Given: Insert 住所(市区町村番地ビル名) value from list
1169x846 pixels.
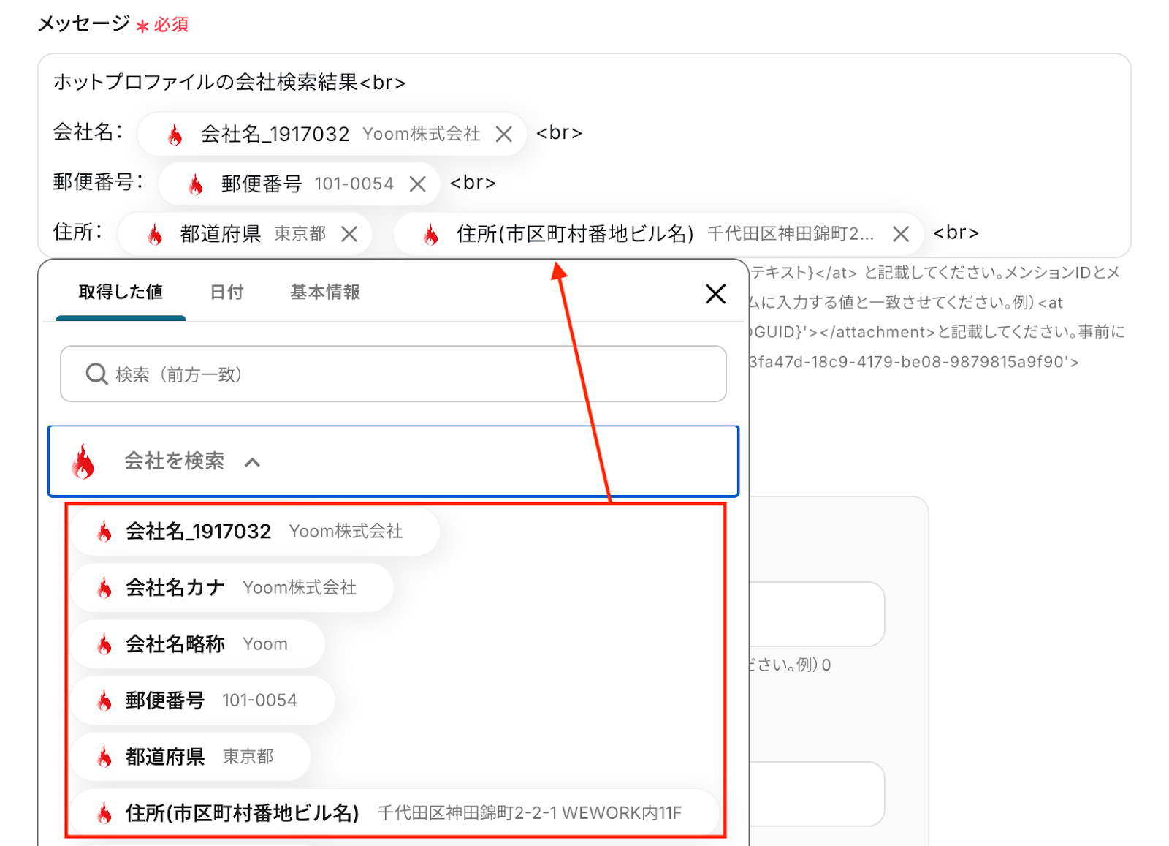Looking at the screenshot, I should point(395,813).
